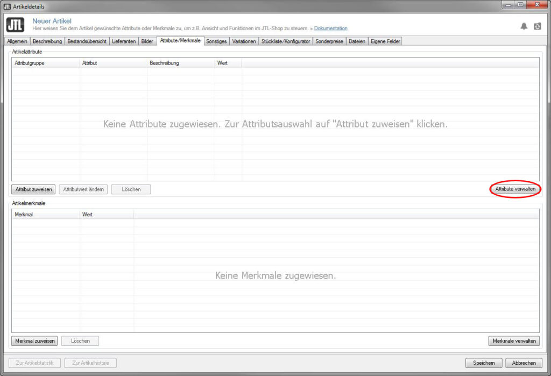Sort by the Attributgruppe column header
Screen dimensions: 551x376
tap(45, 63)
